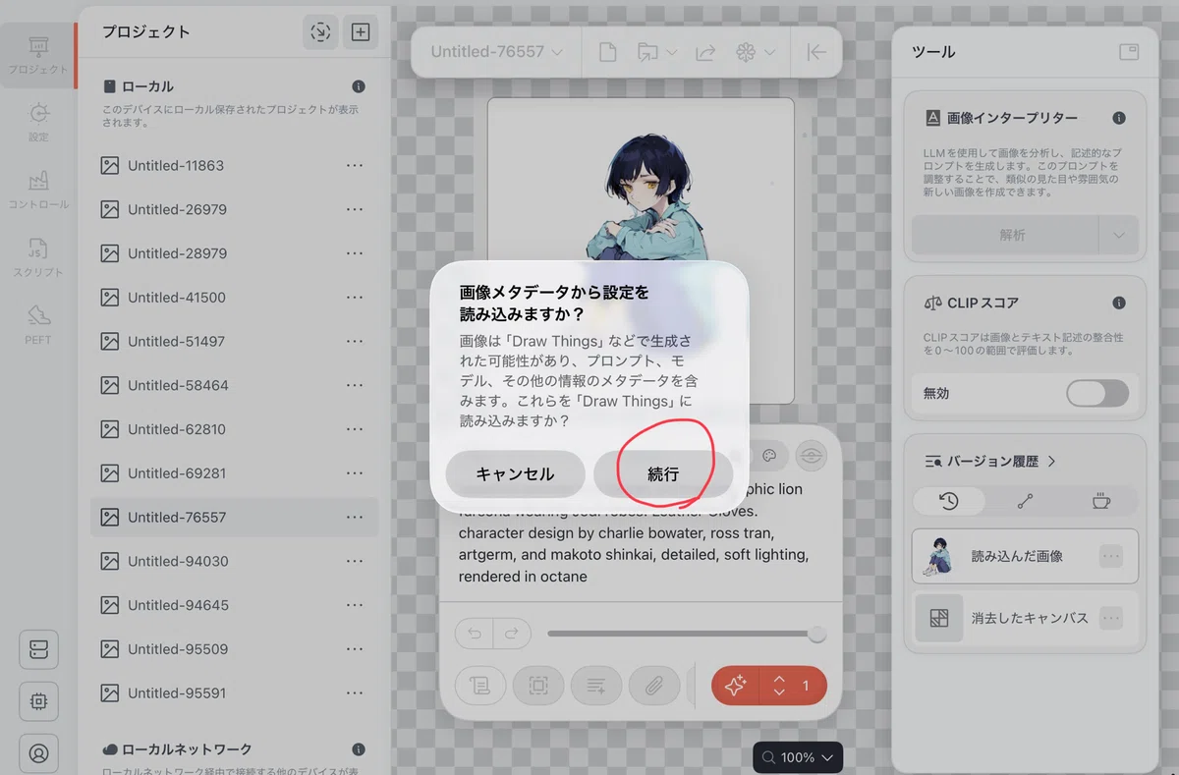The height and width of the screenshot is (775, 1179).
Task: Show info for the ローカルネットワーク section
Action: (359, 749)
